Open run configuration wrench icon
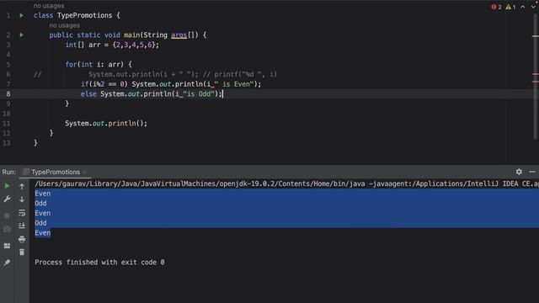This screenshot has width=539, height=303. coord(7,199)
